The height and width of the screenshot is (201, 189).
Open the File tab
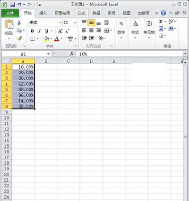[x=10, y=13]
